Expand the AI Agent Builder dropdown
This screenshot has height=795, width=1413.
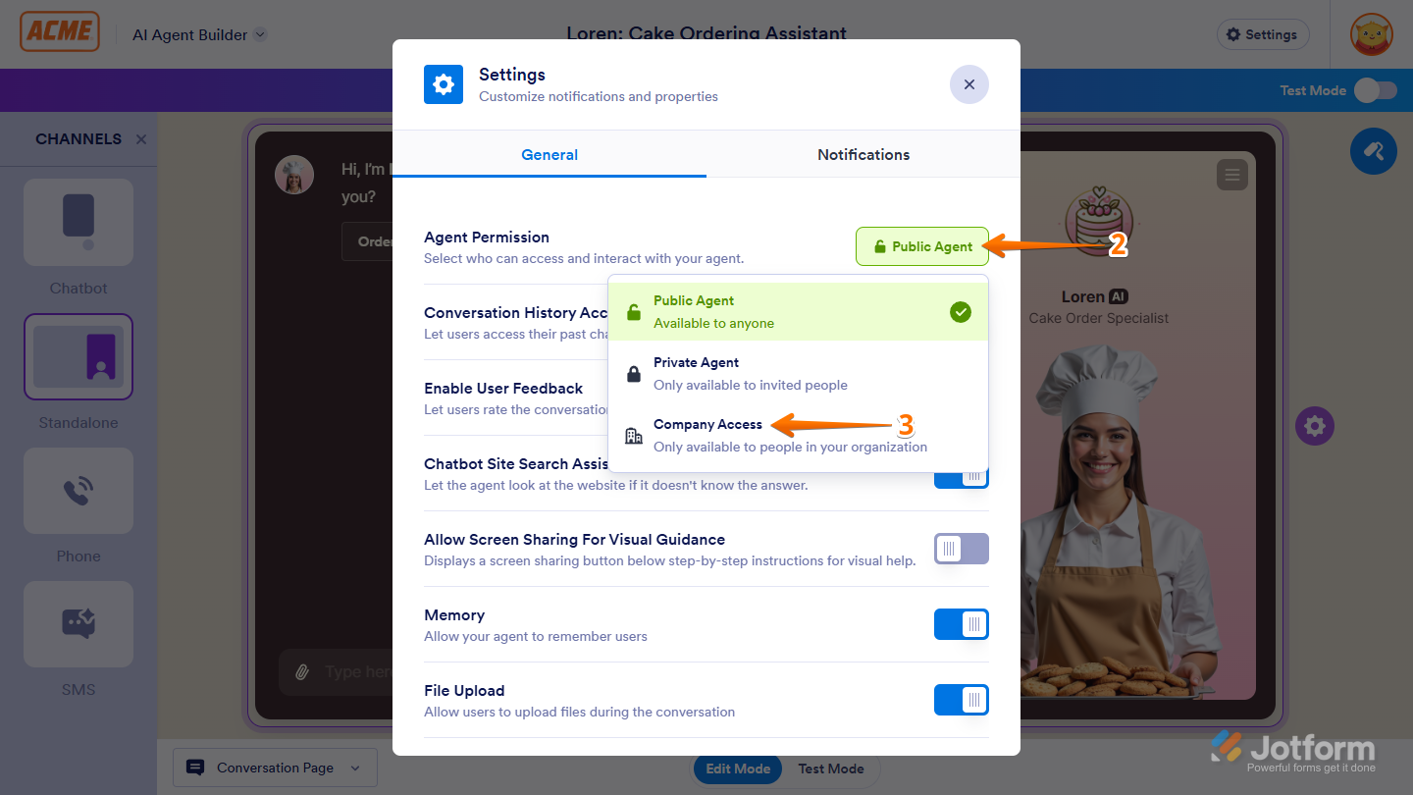pyautogui.click(x=199, y=34)
